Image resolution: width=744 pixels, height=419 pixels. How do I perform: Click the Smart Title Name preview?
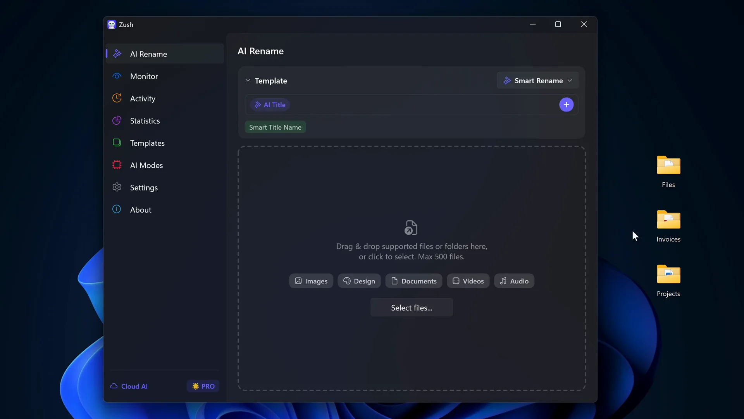pos(275,127)
